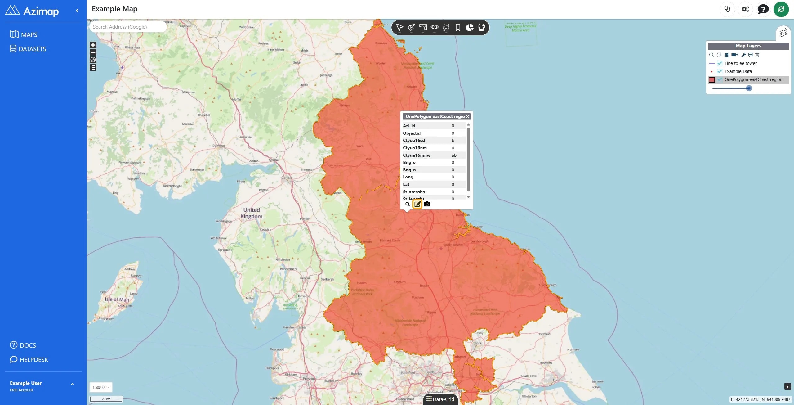Click the comment bubble in Map Layers
Viewport: 794px width, 405px height.
pyautogui.click(x=750, y=55)
